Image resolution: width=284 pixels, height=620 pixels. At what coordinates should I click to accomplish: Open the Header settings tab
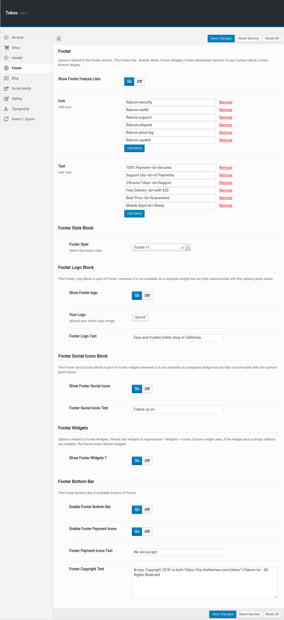pyautogui.click(x=26, y=58)
